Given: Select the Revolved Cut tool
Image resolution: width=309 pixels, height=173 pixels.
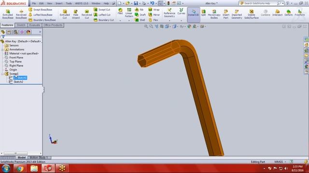Looking at the screenshot, I should pyautogui.click(x=87, y=14).
